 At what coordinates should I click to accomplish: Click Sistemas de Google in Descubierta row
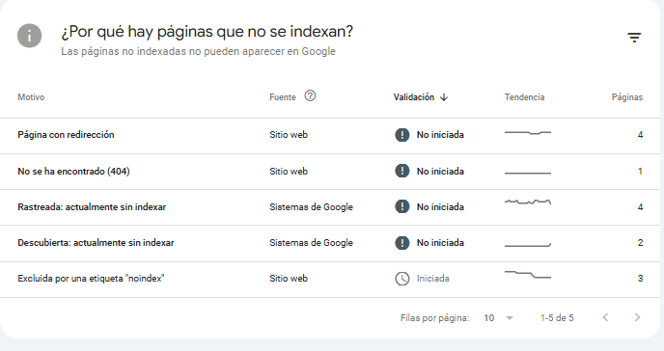(x=311, y=243)
